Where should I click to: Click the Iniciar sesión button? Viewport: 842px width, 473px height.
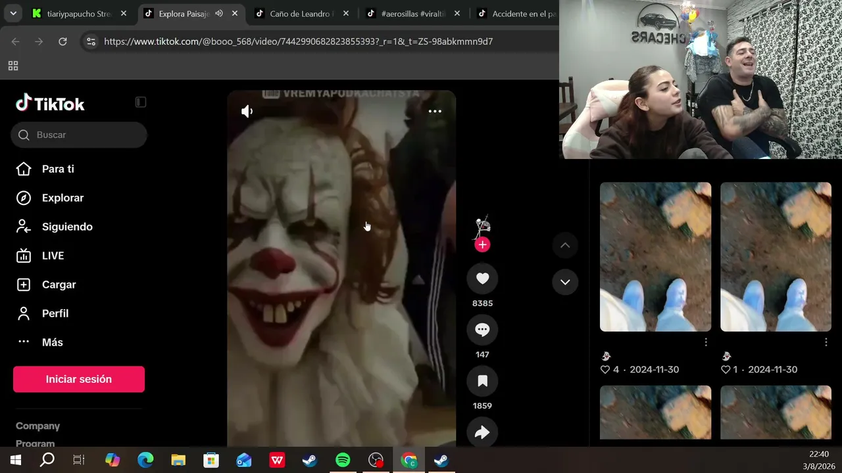click(x=79, y=379)
